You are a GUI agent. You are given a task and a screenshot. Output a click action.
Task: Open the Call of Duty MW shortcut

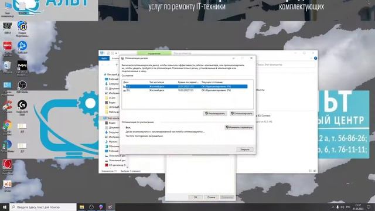coord(22,68)
